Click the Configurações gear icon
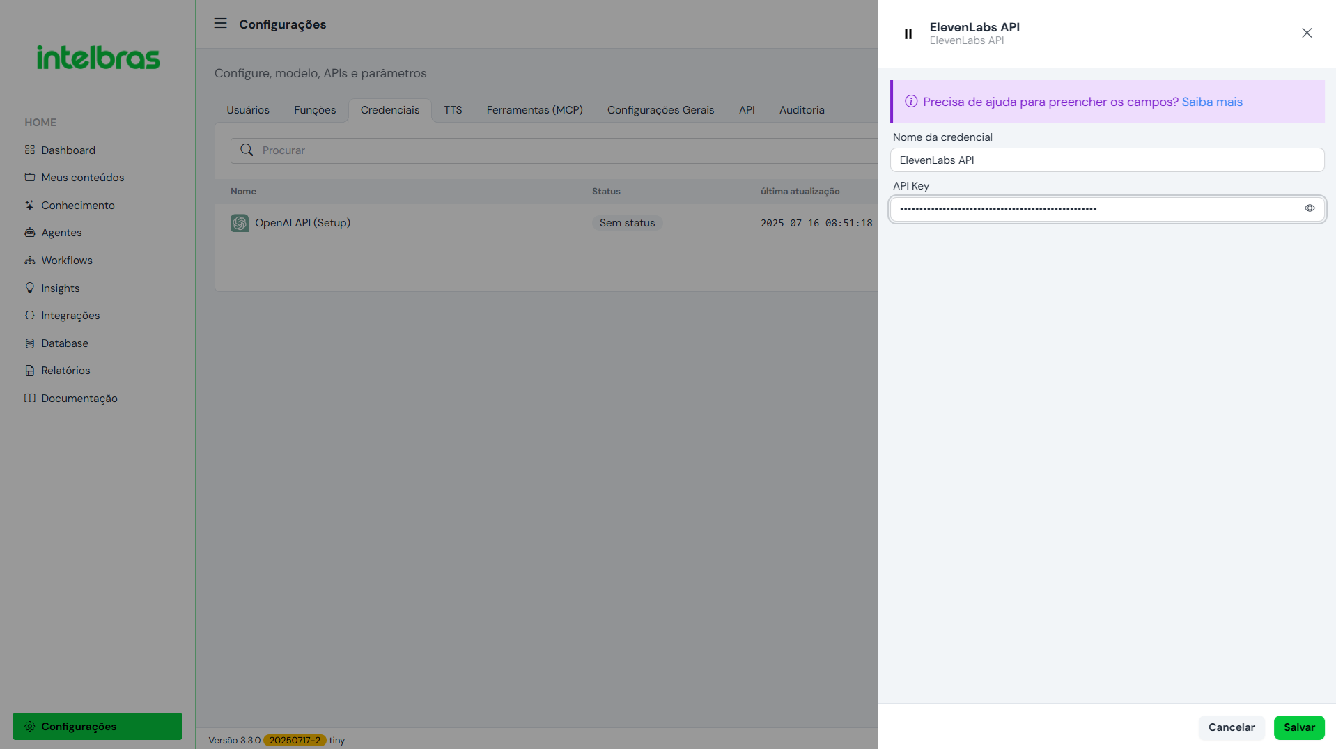 (x=29, y=726)
